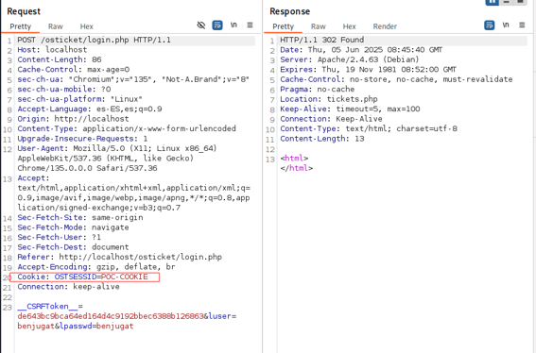Click the Sec-Fetch-User: ?1 header
The image size is (536, 353).
[x=60, y=238]
